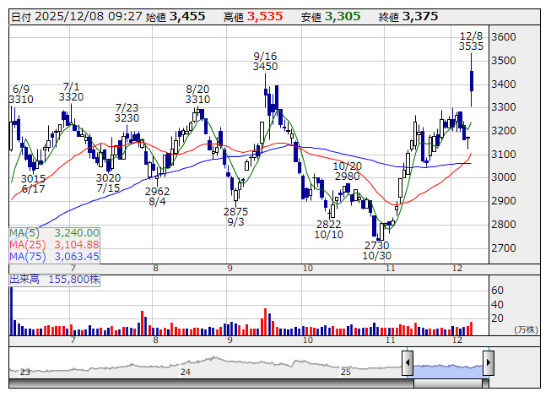
Task: Click the 3600 price axis label
Action: (504, 37)
